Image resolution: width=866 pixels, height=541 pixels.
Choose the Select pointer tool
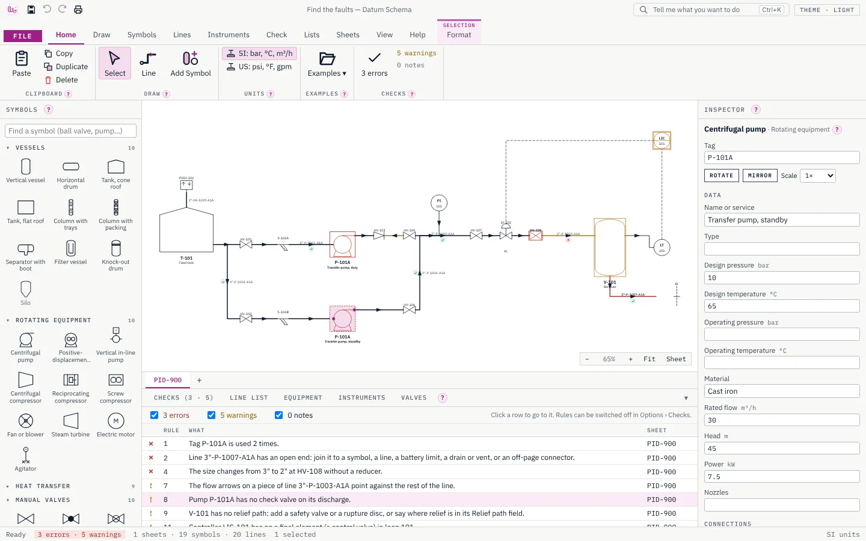[115, 64]
